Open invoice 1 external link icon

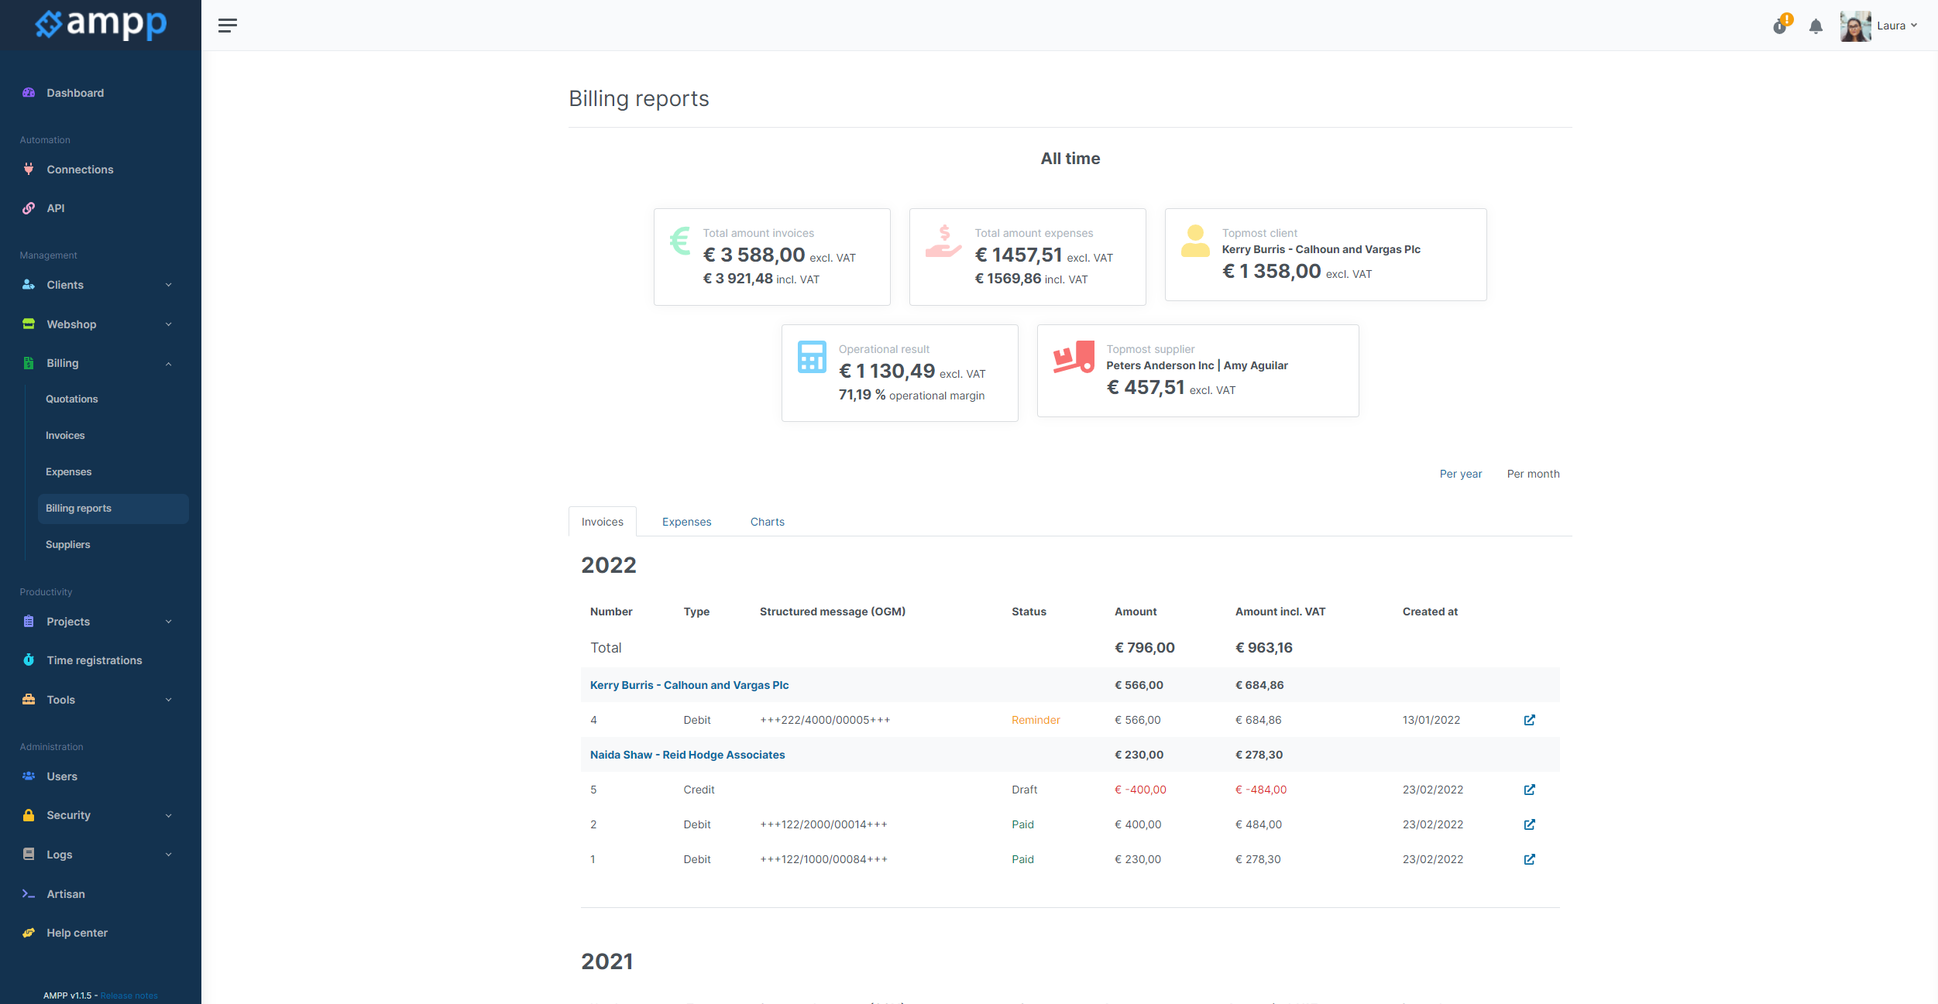[1529, 859]
